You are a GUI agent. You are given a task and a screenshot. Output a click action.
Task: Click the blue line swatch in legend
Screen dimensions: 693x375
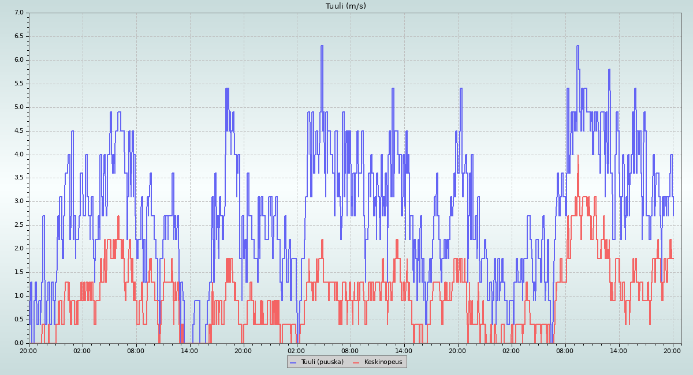tap(293, 362)
